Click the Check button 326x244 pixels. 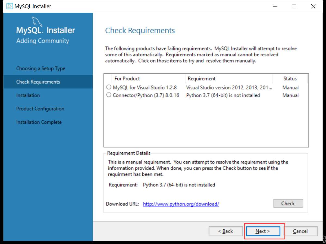tap(288, 204)
